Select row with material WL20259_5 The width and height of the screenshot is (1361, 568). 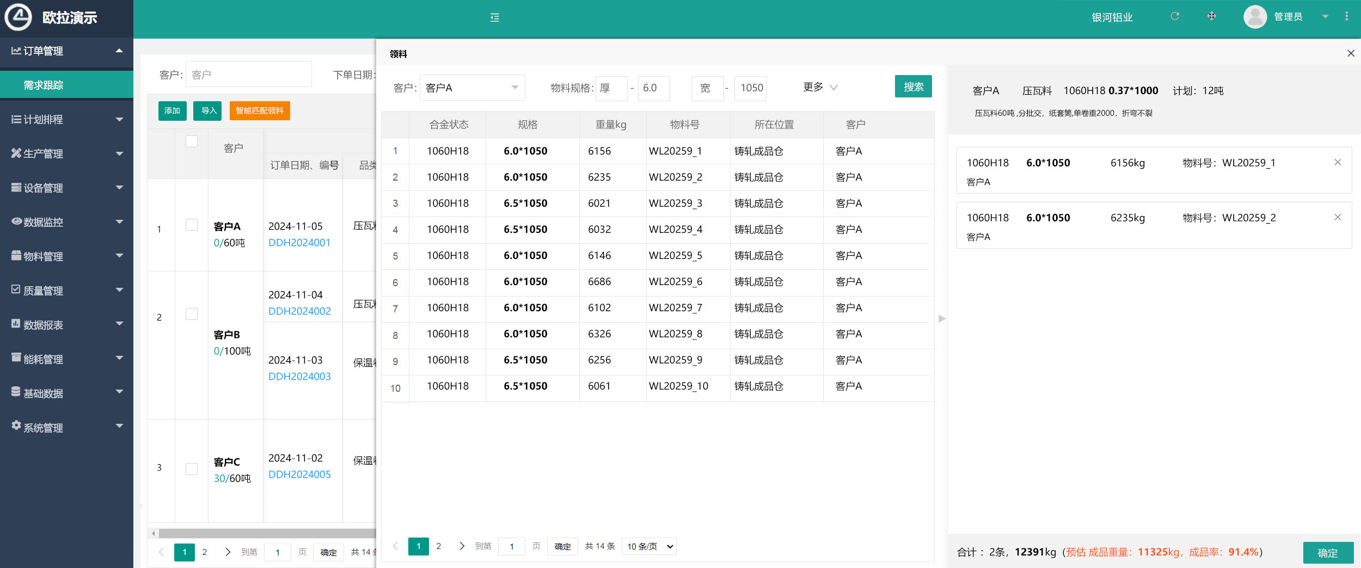pos(658,256)
